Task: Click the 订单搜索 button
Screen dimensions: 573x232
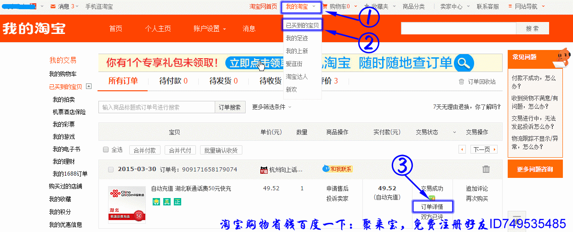Action: 229,107
